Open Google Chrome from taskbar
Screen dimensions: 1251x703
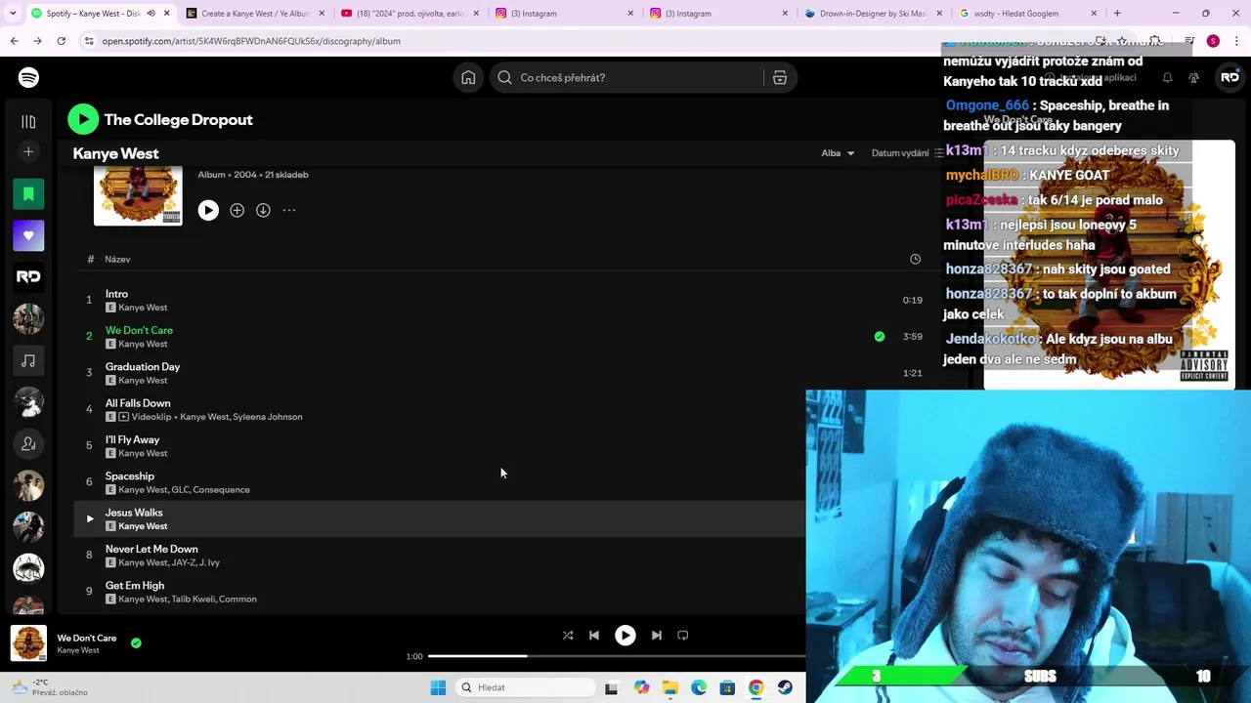[x=755, y=687]
